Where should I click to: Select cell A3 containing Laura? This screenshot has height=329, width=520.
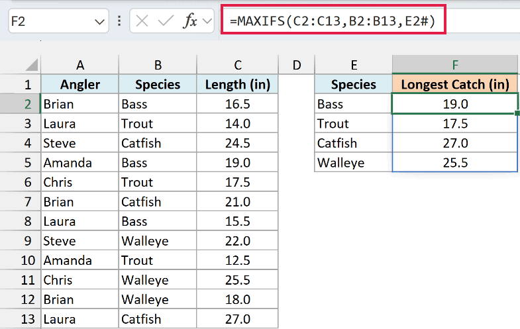pos(79,123)
